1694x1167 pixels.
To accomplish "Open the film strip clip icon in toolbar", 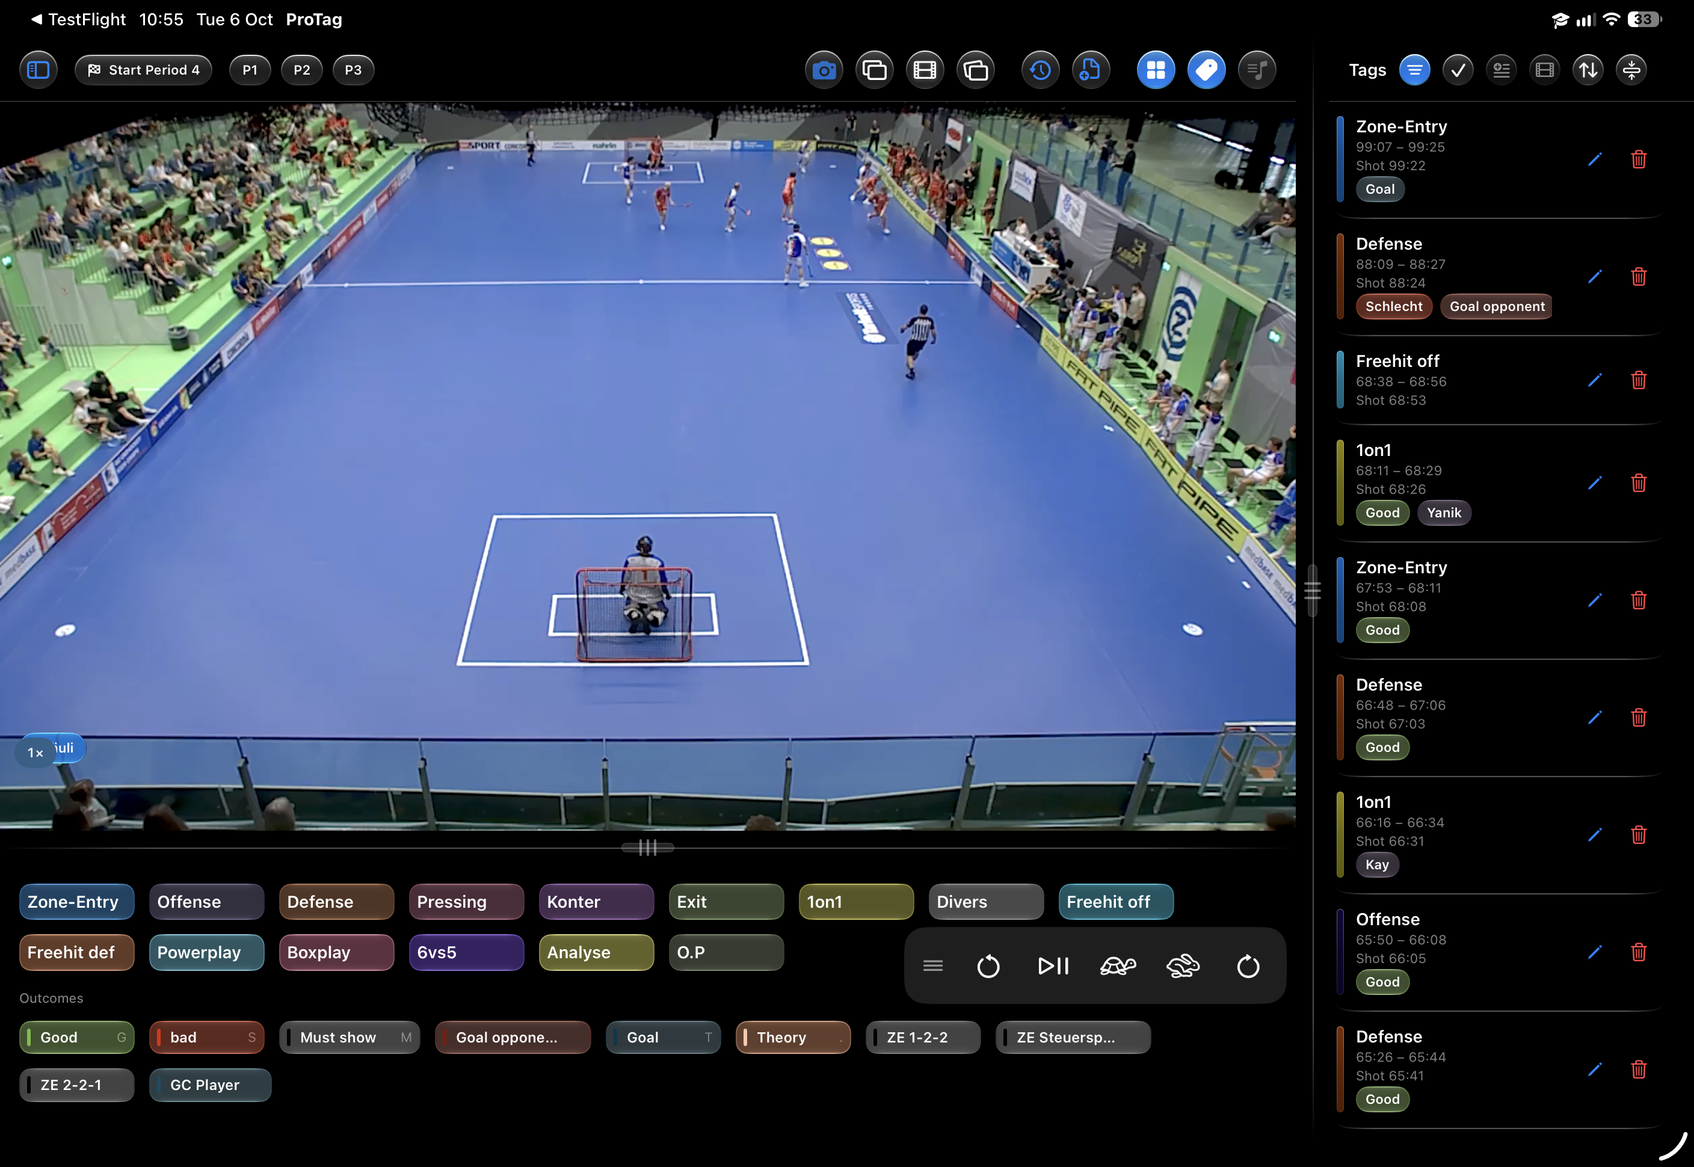I will [925, 70].
